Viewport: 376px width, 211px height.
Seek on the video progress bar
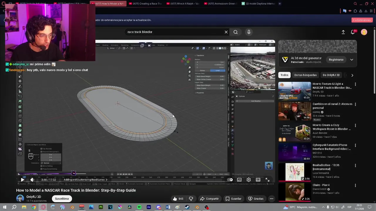(x=145, y=174)
